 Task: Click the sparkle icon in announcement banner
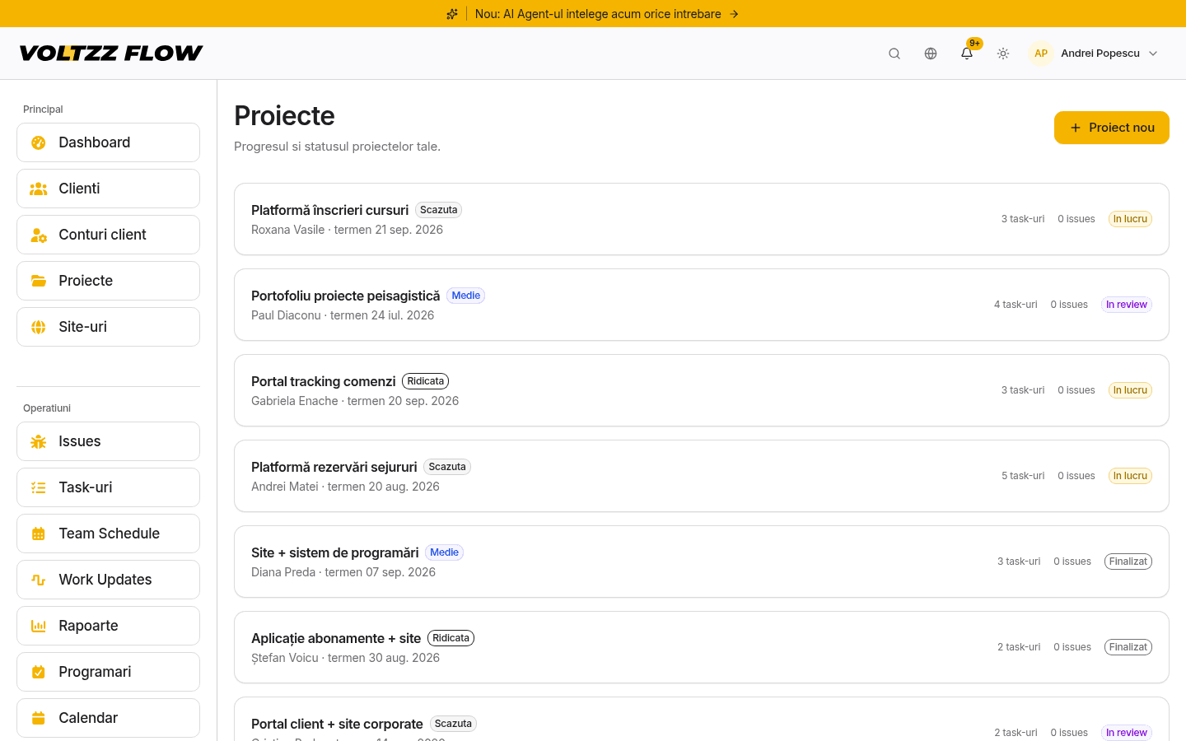(x=452, y=14)
